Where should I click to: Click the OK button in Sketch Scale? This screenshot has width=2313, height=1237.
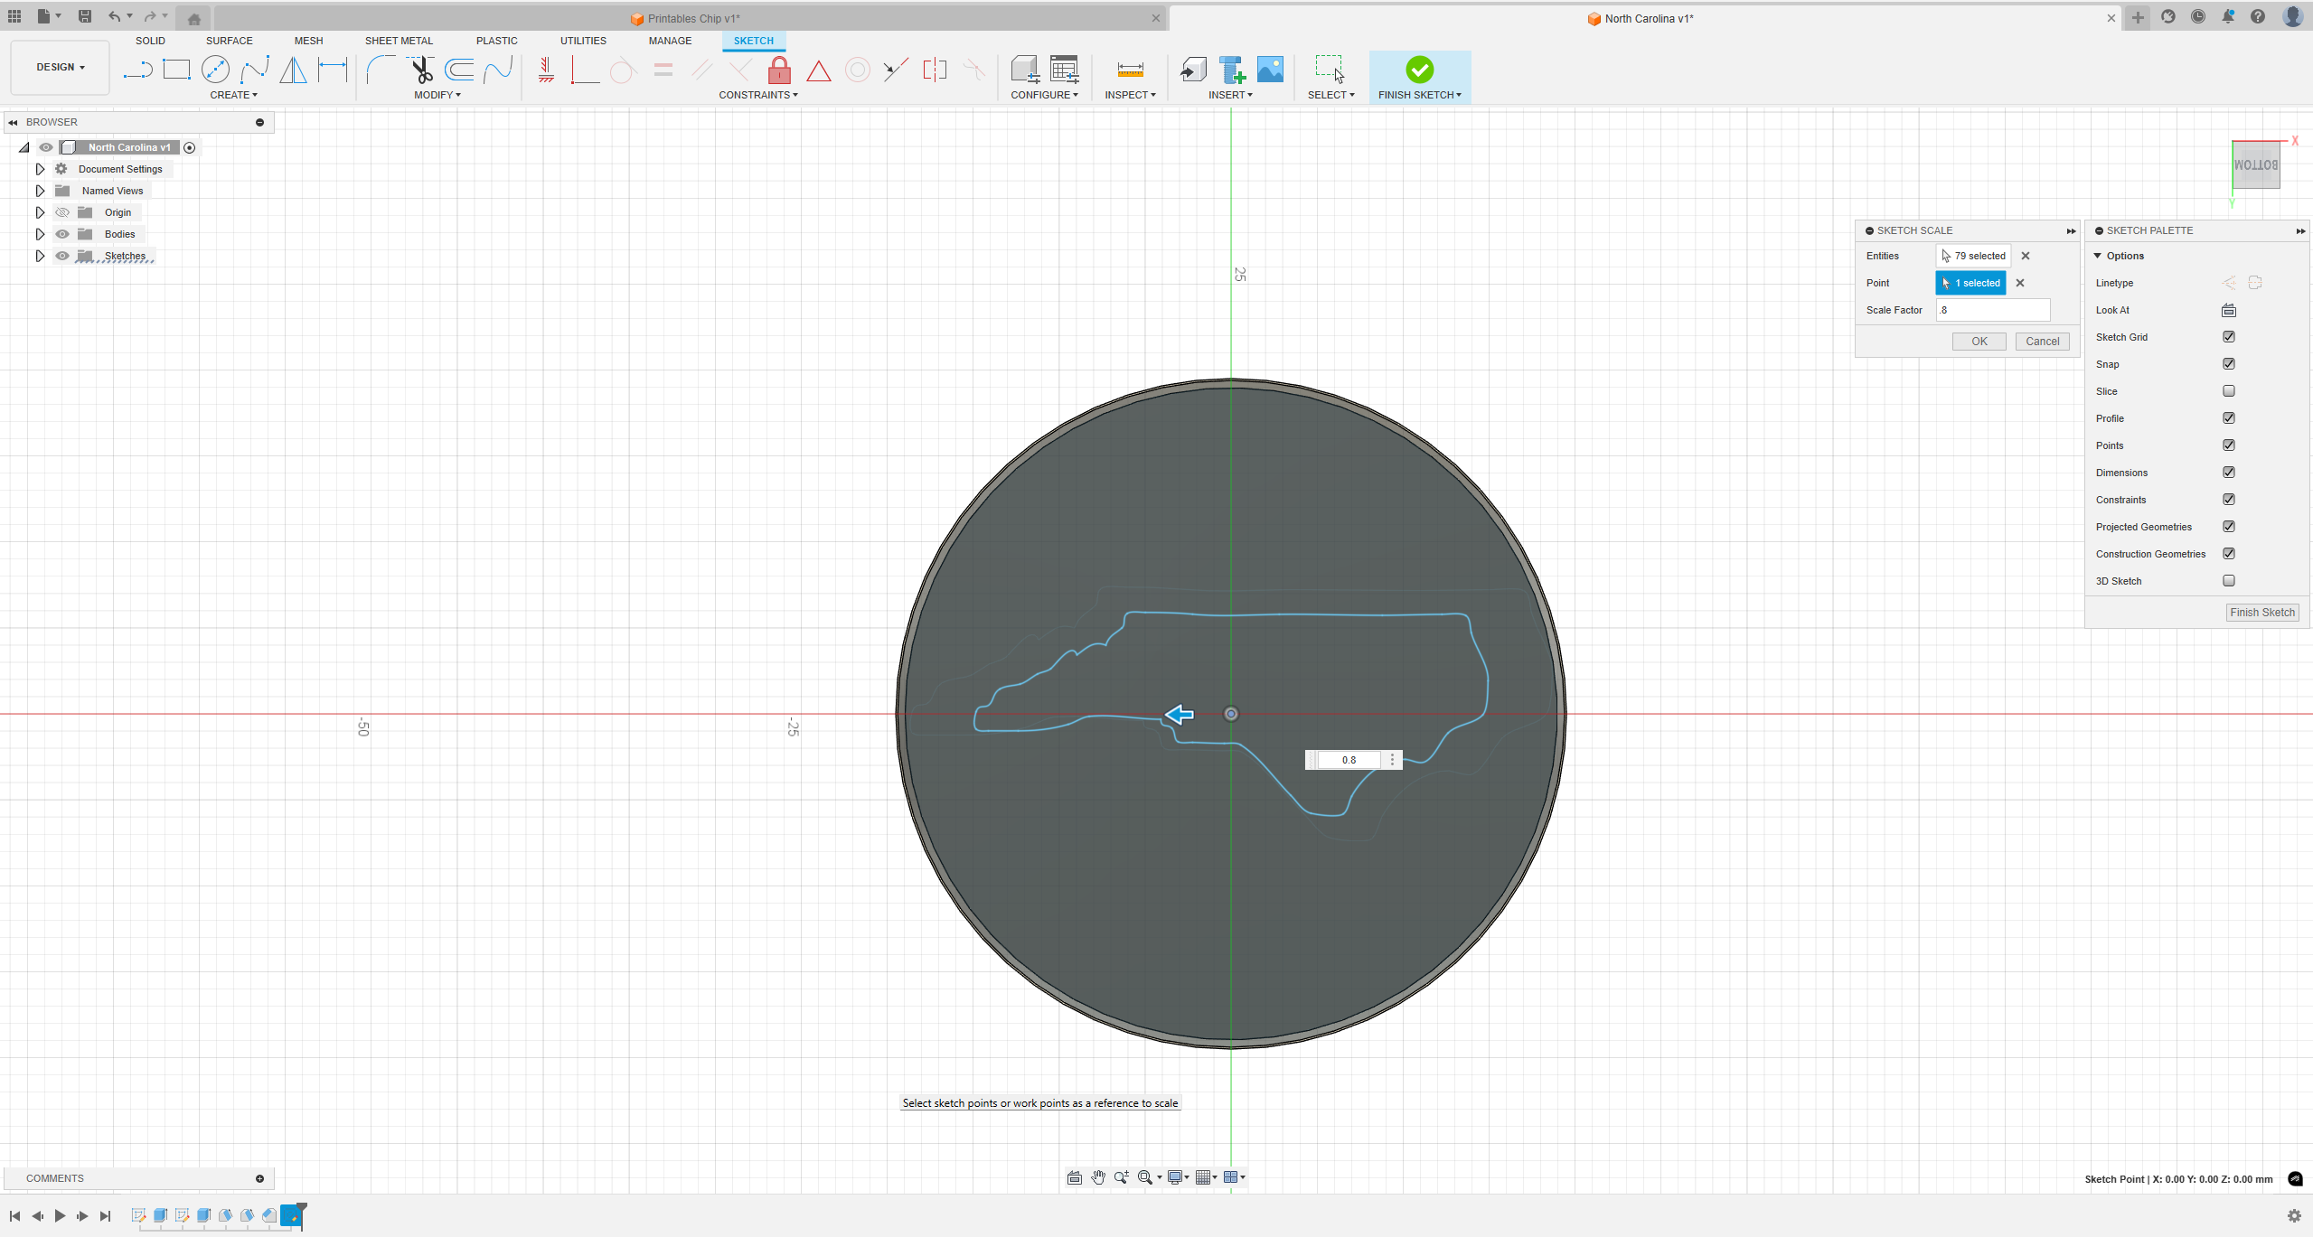coord(1979,340)
